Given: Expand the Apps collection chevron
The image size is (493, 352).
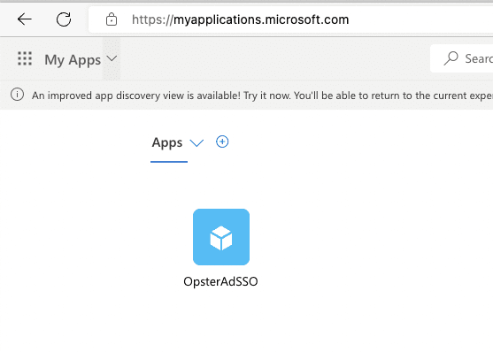Looking at the screenshot, I should pos(196,143).
